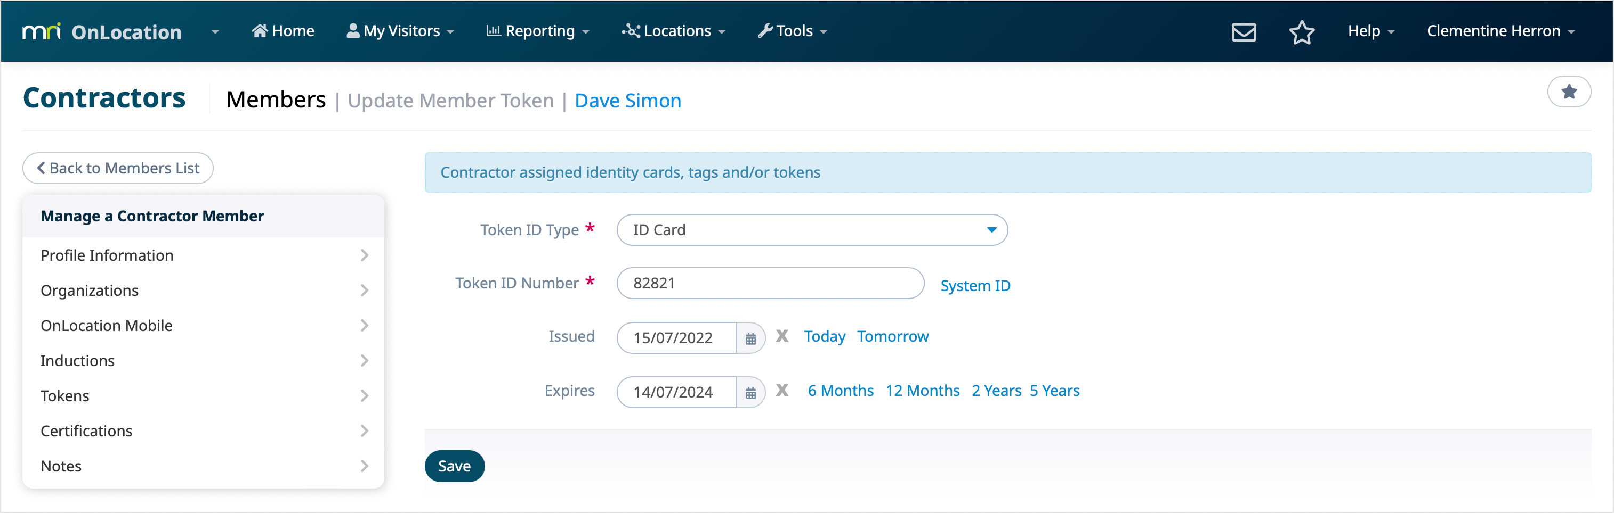Click the Members breadcrumb heading
Image resolution: width=1614 pixels, height=513 pixels.
(276, 100)
